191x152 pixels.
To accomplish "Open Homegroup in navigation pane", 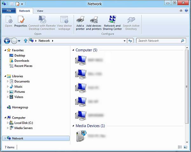I will tap(20, 107).
